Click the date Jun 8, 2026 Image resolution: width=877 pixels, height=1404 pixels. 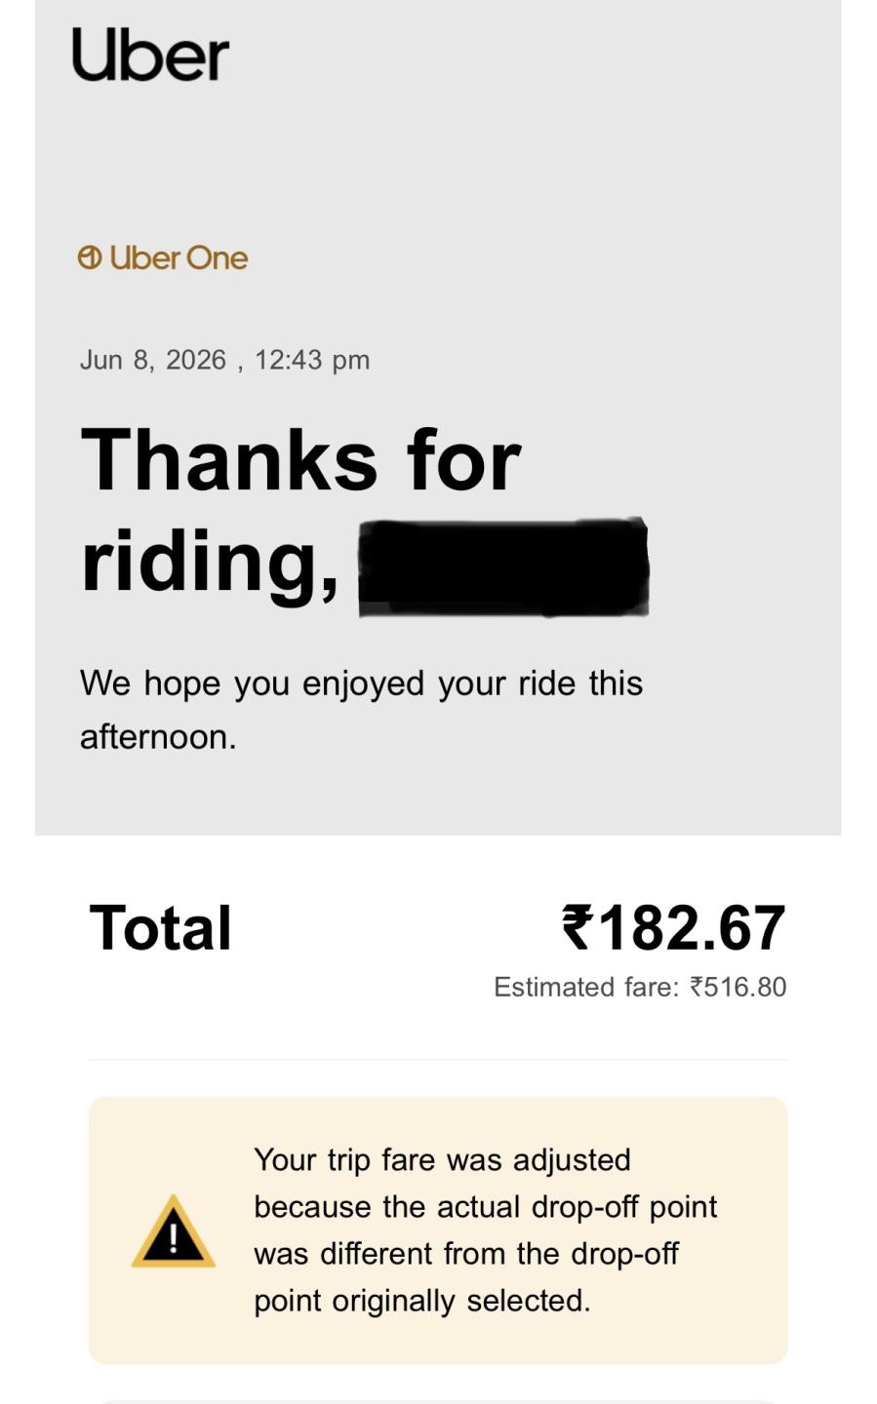pyautogui.click(x=153, y=360)
